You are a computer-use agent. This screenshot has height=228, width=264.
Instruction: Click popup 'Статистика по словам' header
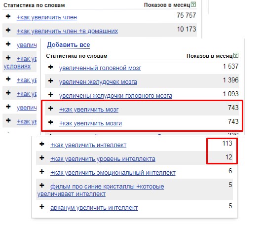[76, 56]
